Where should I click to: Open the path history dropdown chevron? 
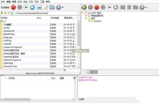78,13
